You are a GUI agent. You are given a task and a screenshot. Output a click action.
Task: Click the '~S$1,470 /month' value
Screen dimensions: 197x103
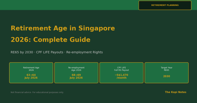[x=121, y=76]
